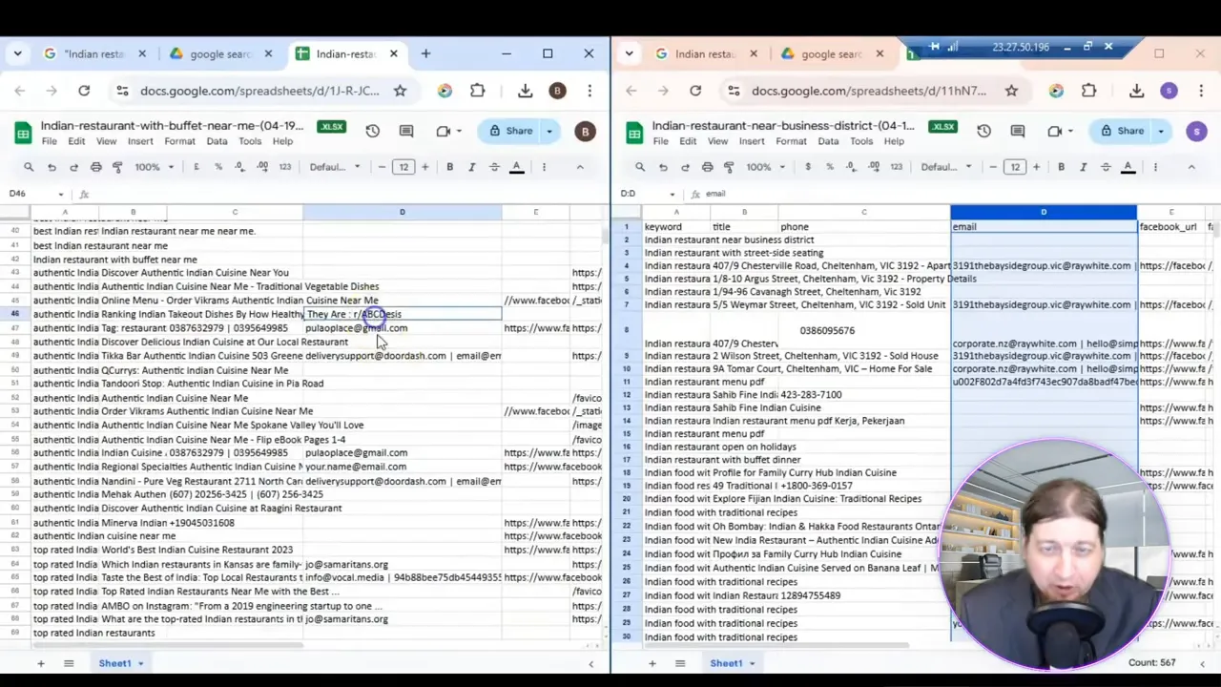The image size is (1221, 687).
Task: Open File menu in left spreadsheet
Action: tap(49, 141)
